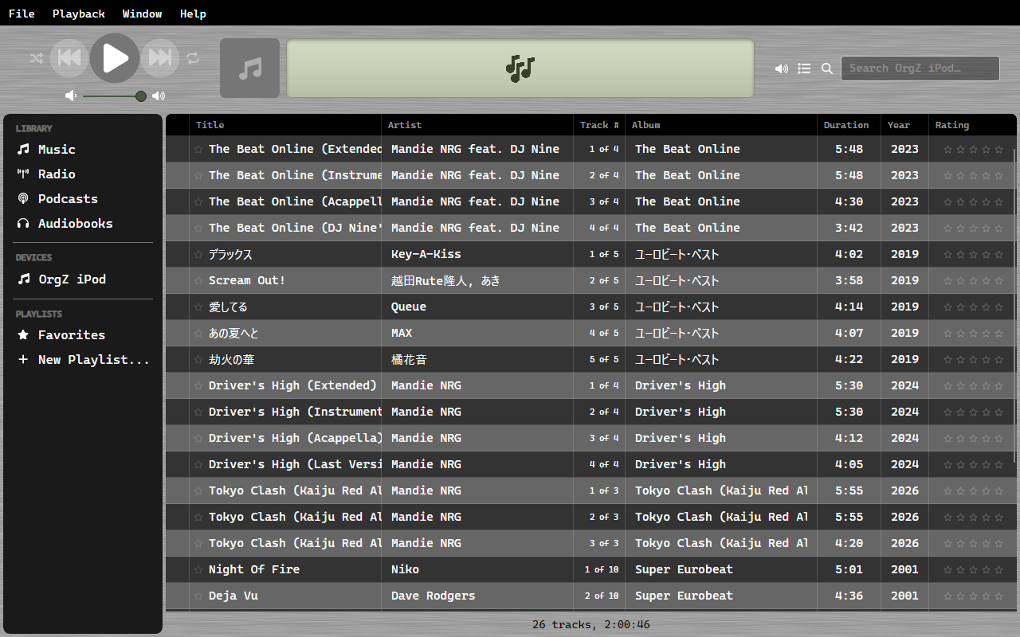Open the queue list icon
This screenshot has width=1020, height=637.
(804, 68)
